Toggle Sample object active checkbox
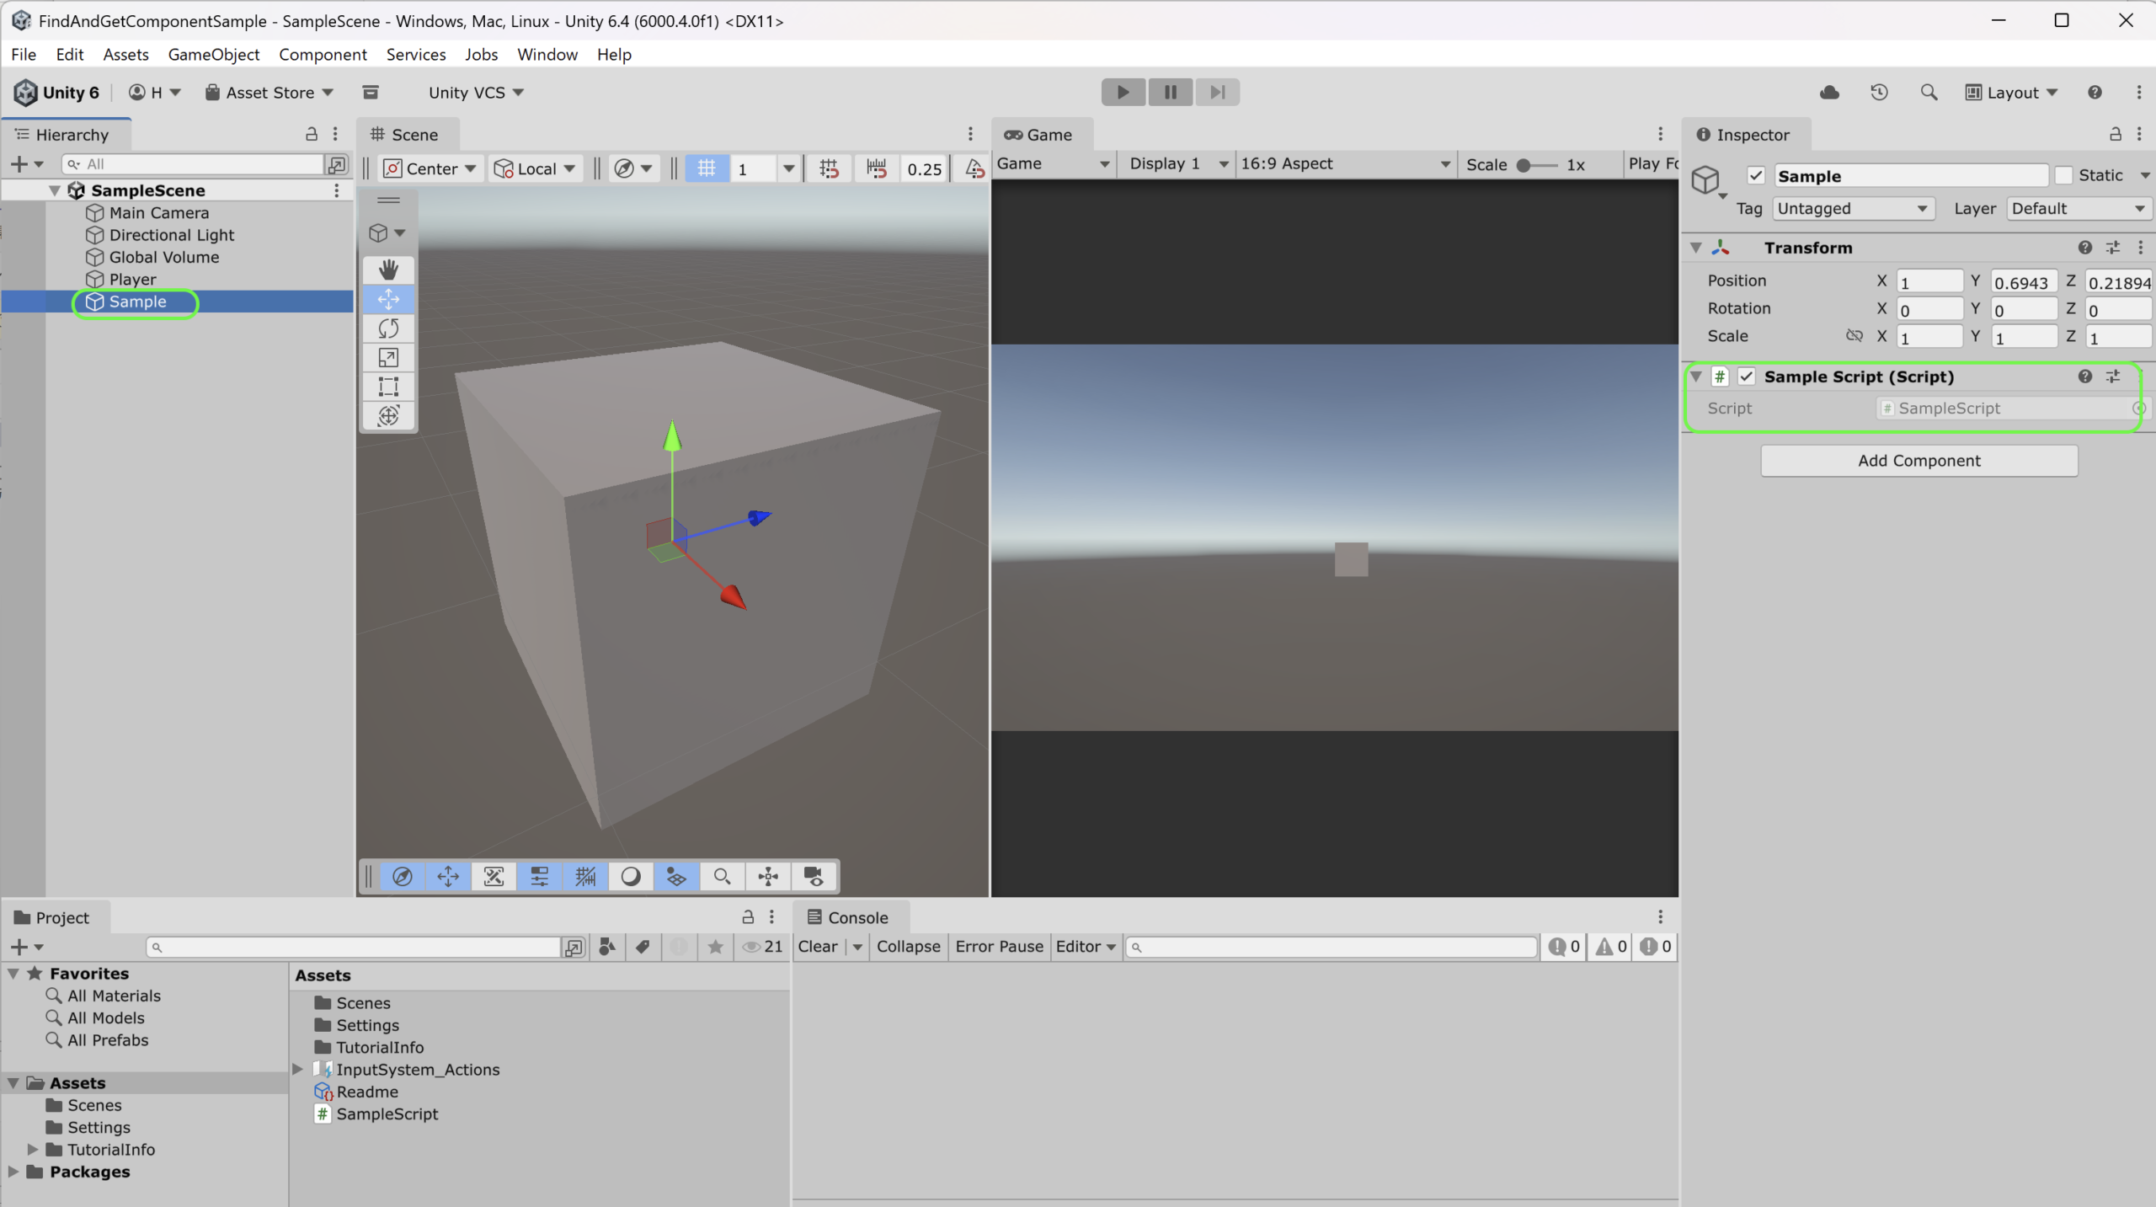Viewport: 2156px width, 1207px height. (x=1756, y=175)
